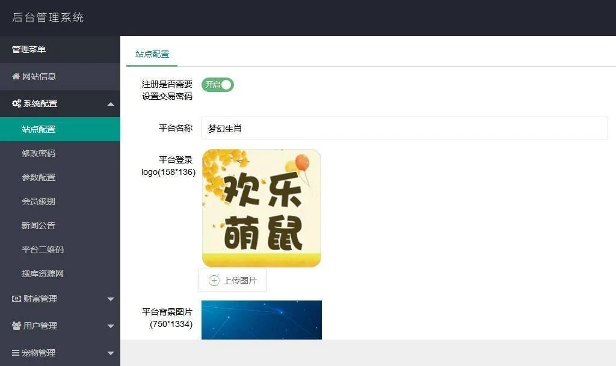
Task: Collapse the 系统配置 menu arrow
Action: coord(111,104)
